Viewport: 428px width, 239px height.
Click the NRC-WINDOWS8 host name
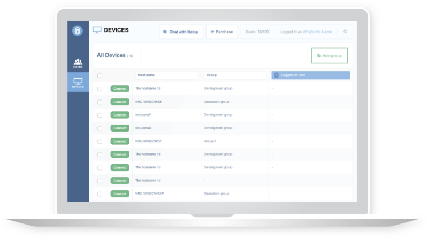pyautogui.click(x=148, y=102)
